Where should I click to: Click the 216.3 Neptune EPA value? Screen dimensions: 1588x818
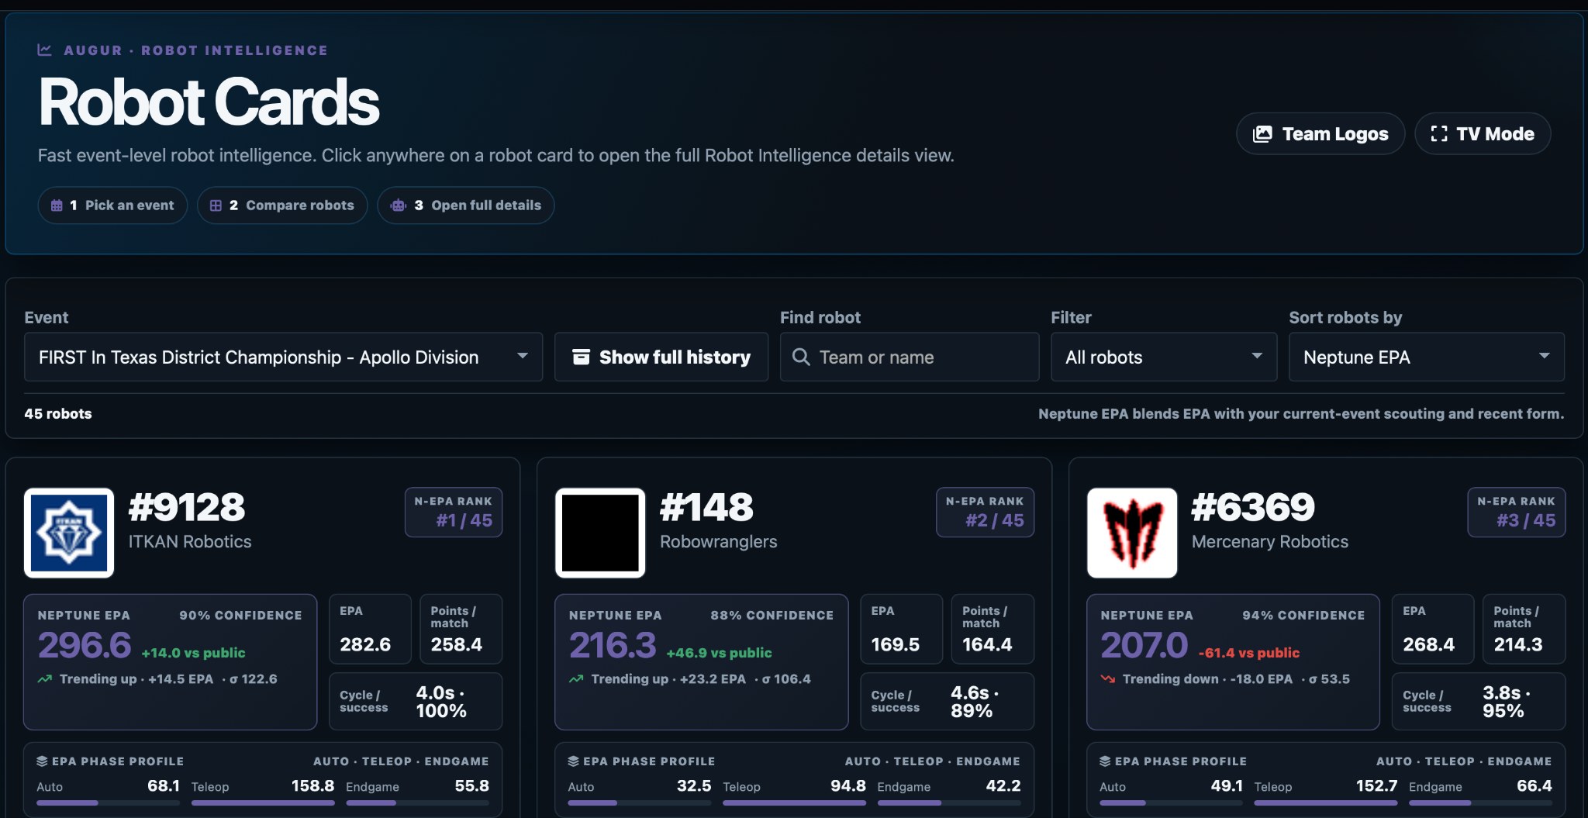tap(613, 645)
